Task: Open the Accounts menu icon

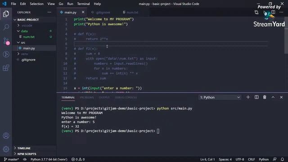Action: pos(6,136)
